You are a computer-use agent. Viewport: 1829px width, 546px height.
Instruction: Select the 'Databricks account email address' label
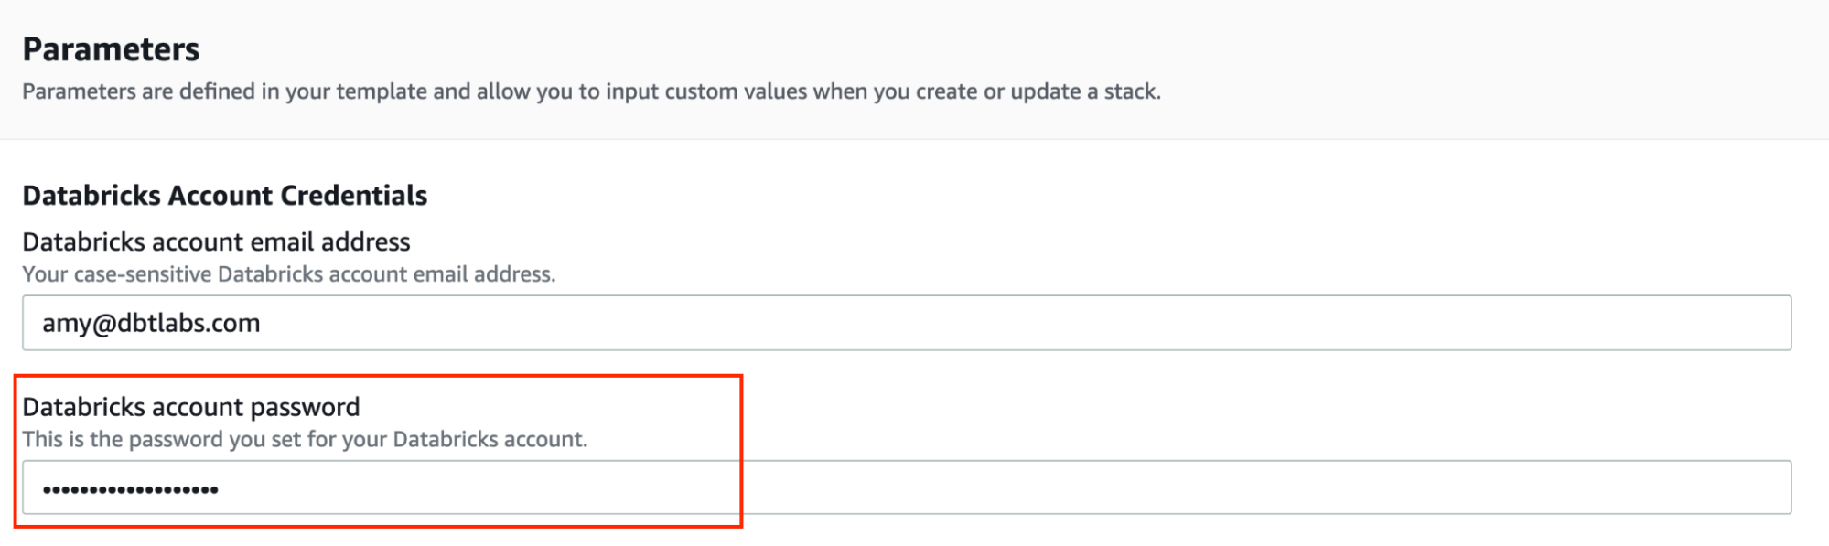click(216, 242)
